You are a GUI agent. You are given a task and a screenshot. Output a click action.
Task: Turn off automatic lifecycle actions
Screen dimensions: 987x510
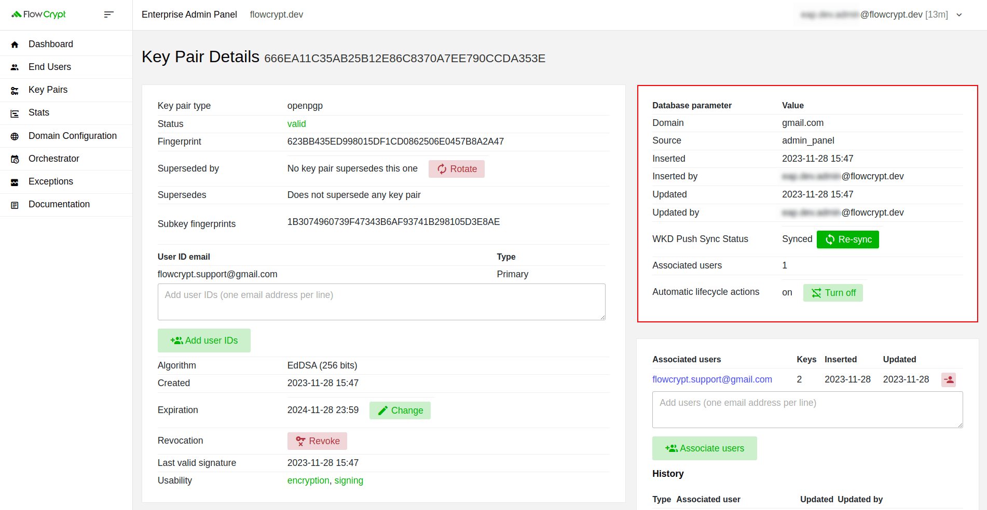click(833, 293)
